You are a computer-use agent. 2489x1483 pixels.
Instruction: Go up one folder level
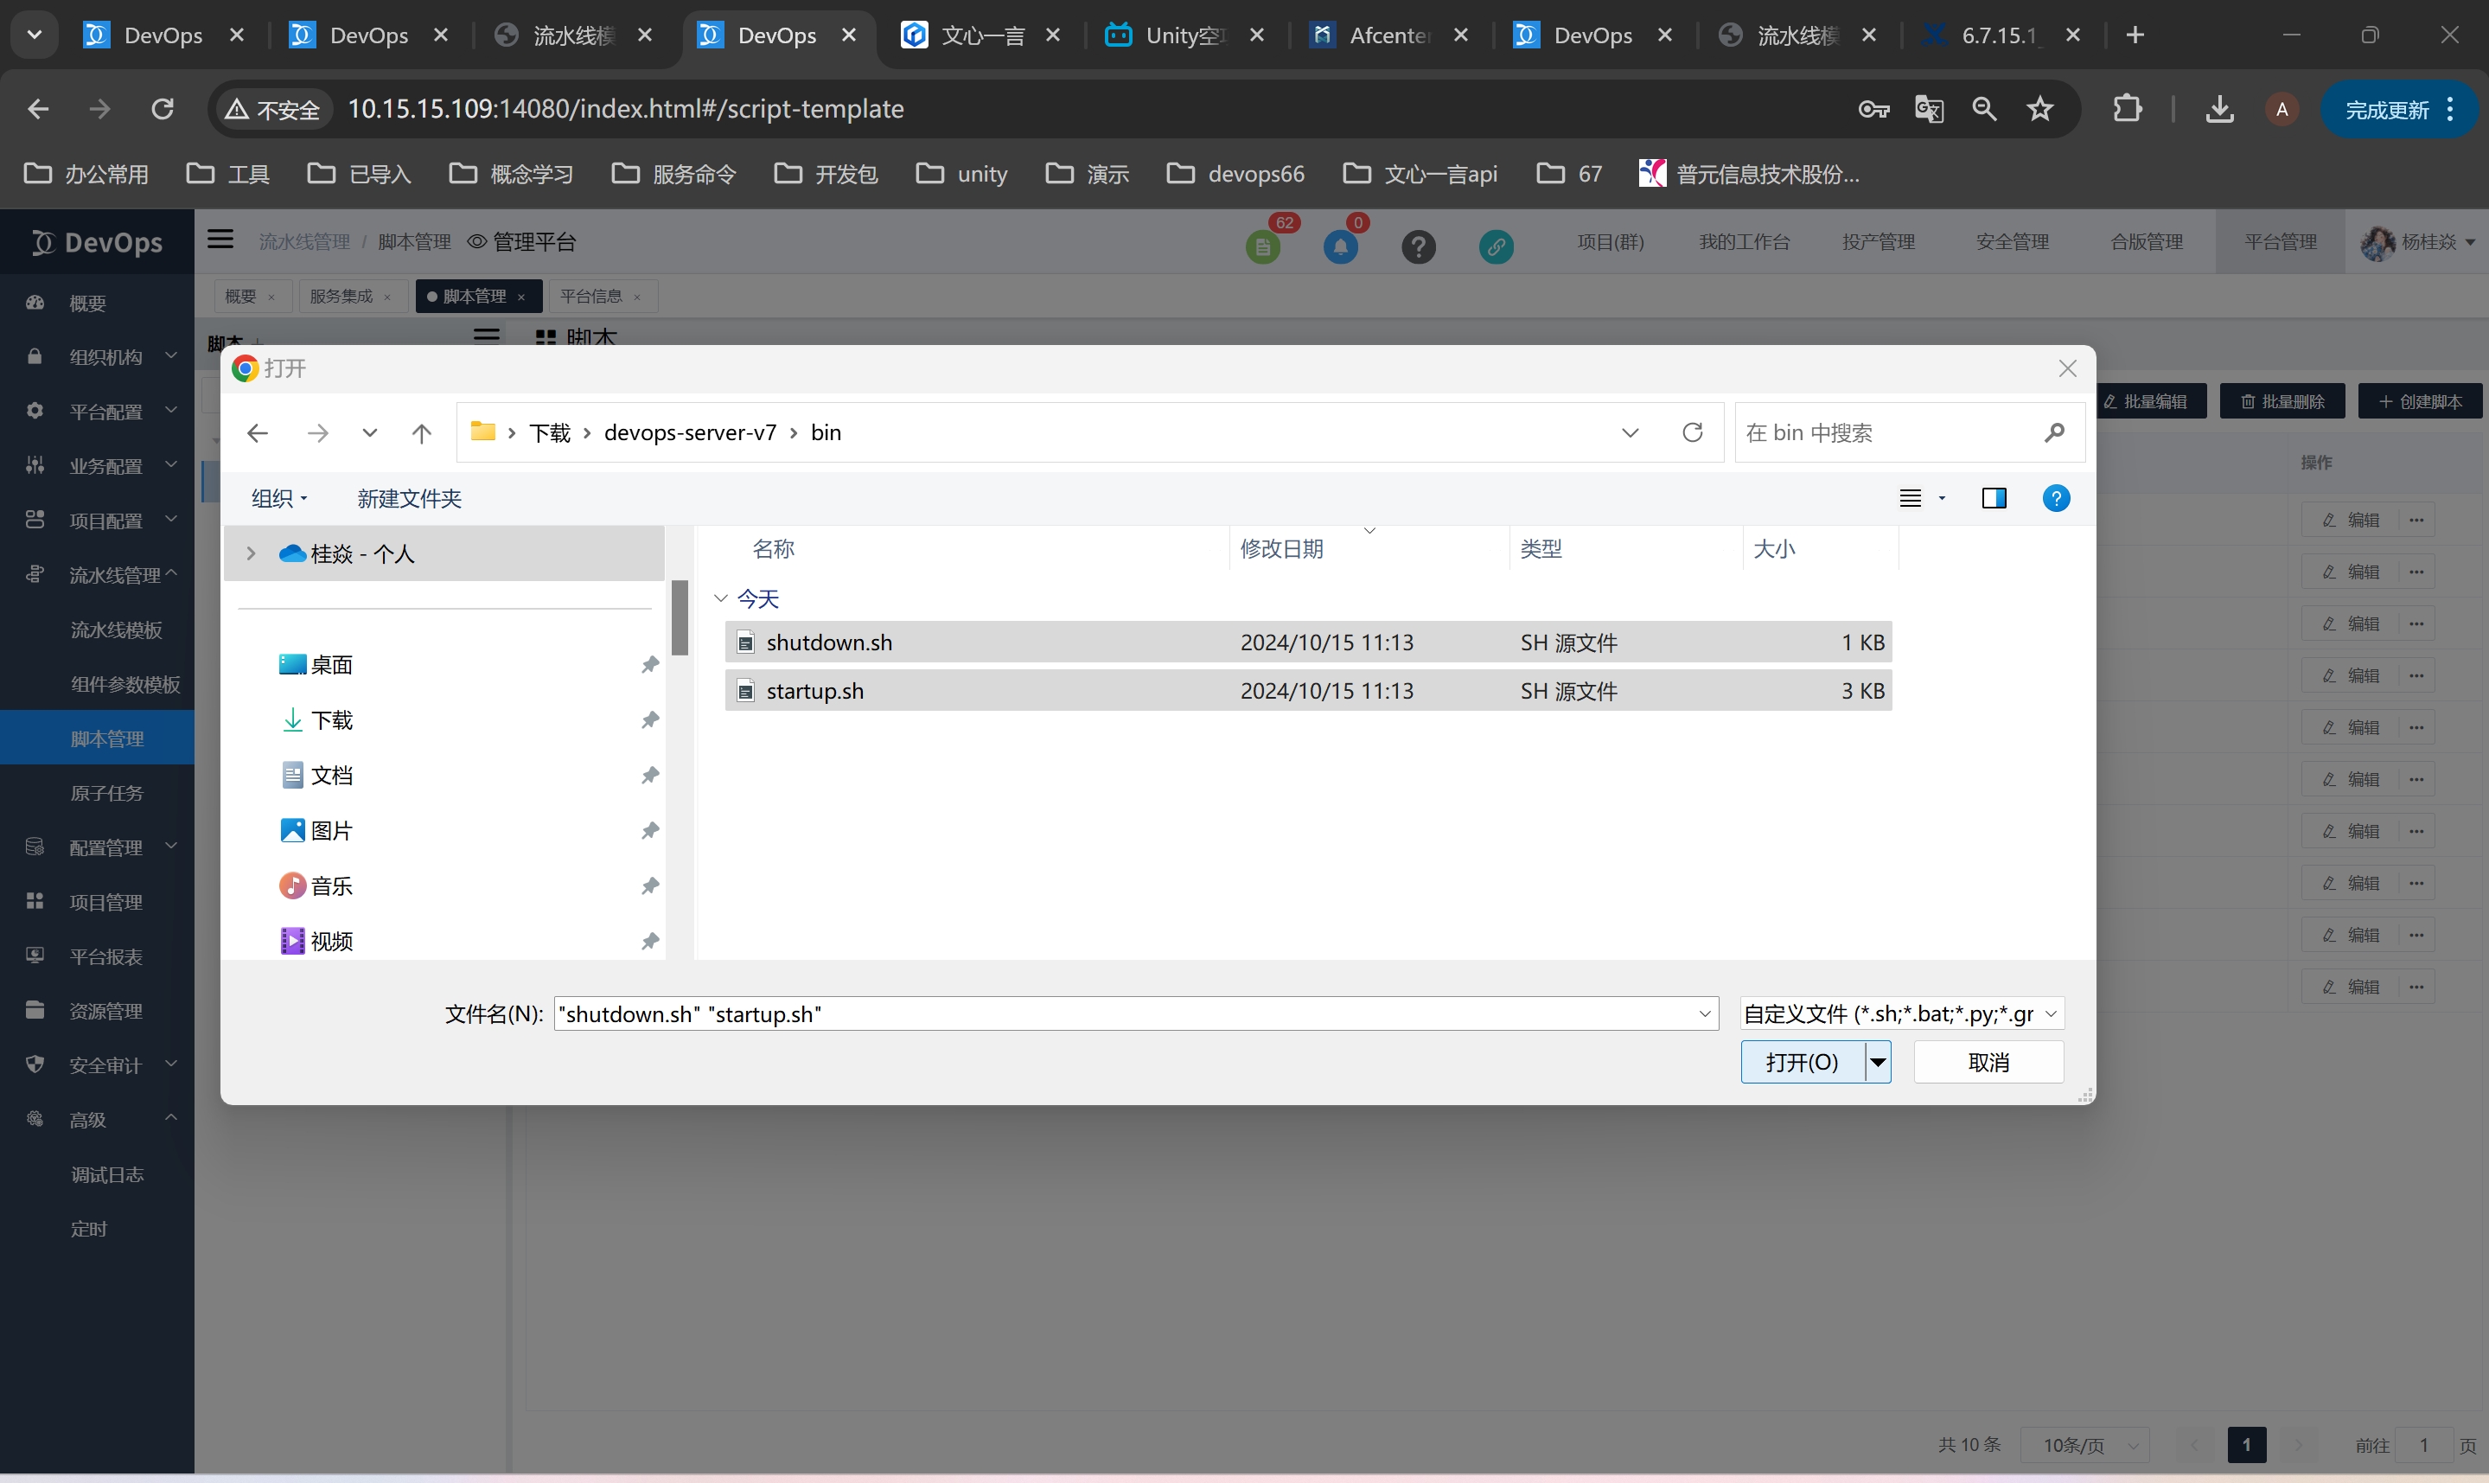[422, 432]
